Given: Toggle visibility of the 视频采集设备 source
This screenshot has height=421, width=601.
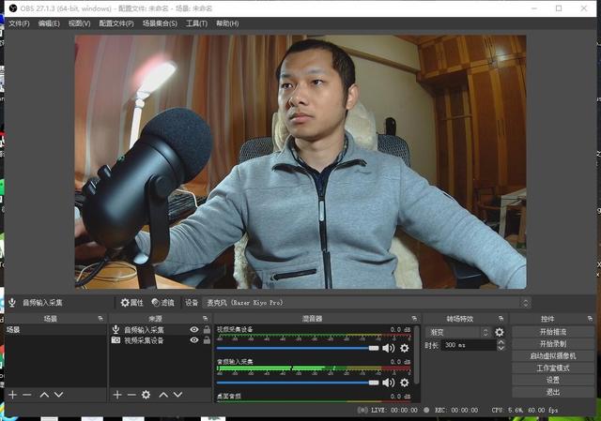Looking at the screenshot, I should (x=194, y=340).
